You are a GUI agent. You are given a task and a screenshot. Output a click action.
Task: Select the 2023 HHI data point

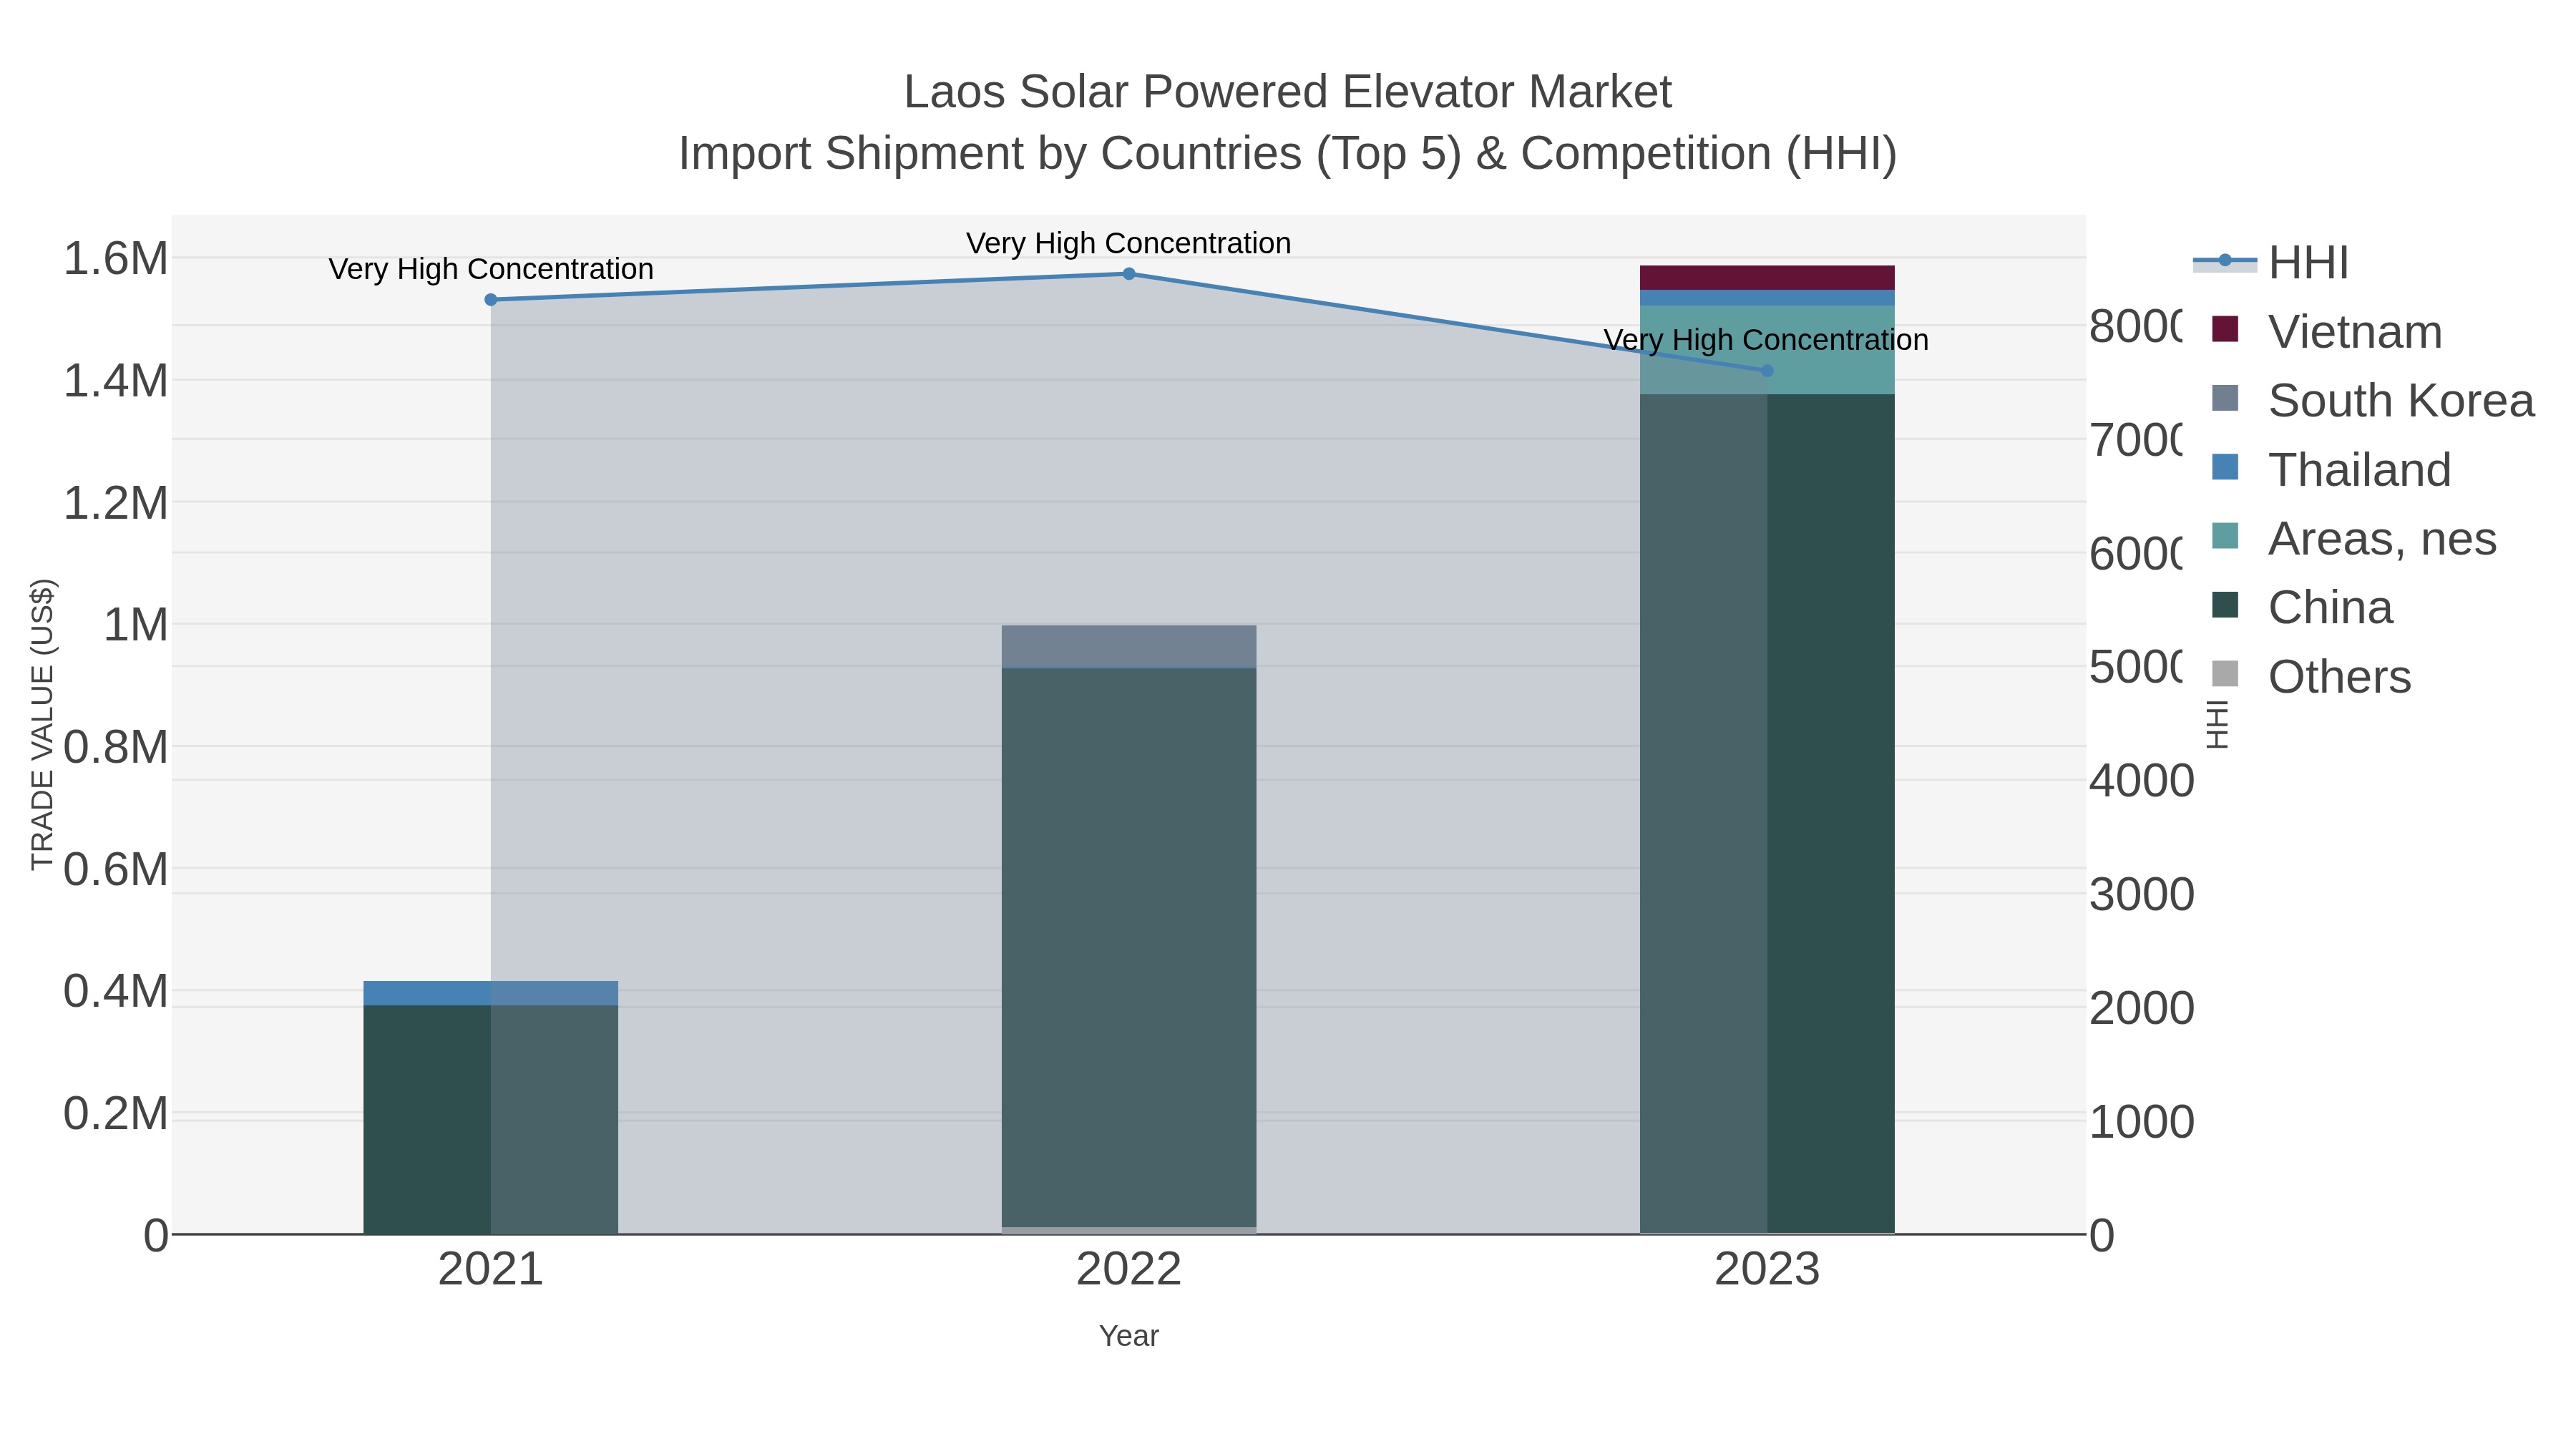point(1767,371)
